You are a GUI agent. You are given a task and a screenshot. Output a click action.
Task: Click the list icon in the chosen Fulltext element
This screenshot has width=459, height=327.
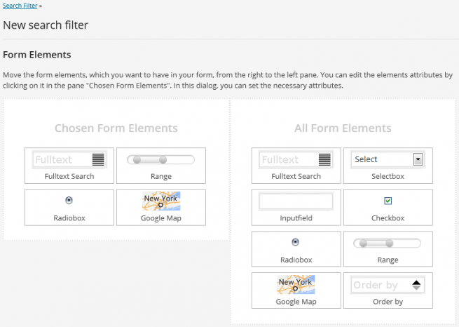coord(98,159)
